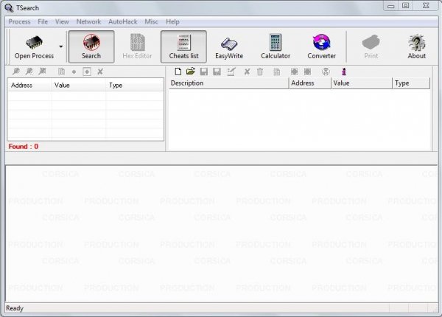Start a new search with first magnifier icon

point(16,72)
